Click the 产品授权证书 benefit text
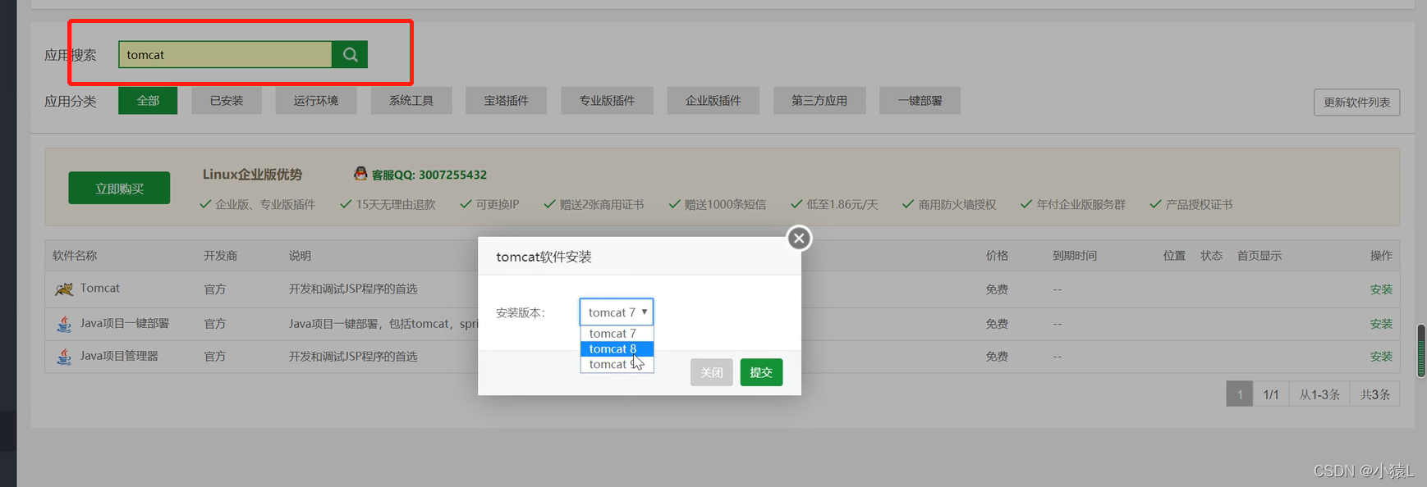The width and height of the screenshot is (1427, 487). click(x=1199, y=204)
